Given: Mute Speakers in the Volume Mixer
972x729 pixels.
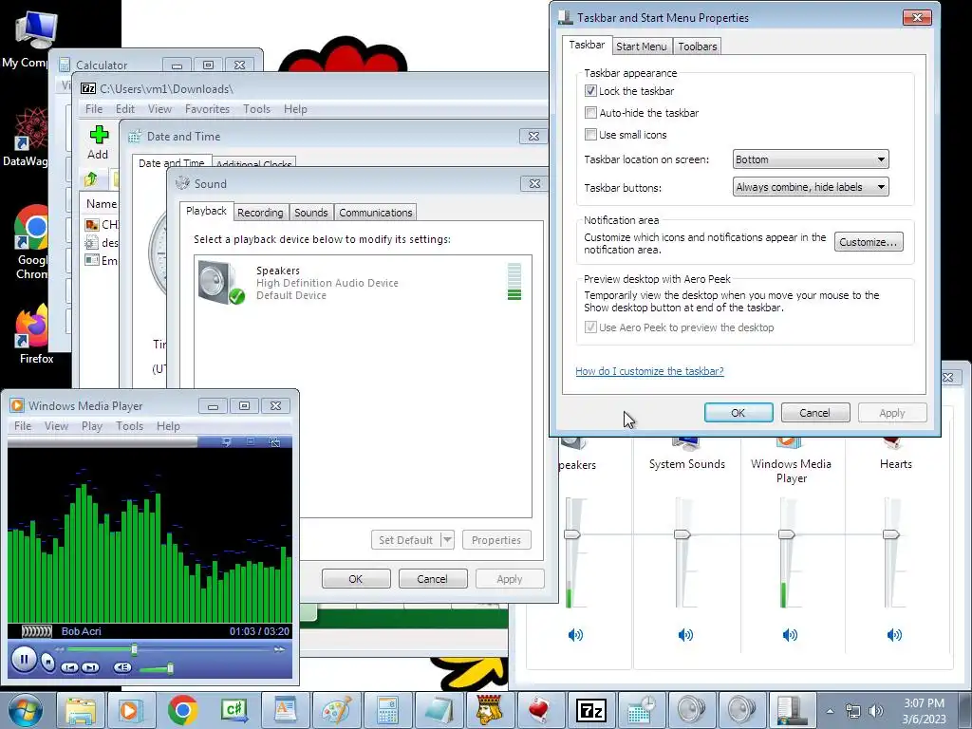Looking at the screenshot, I should click(x=575, y=635).
